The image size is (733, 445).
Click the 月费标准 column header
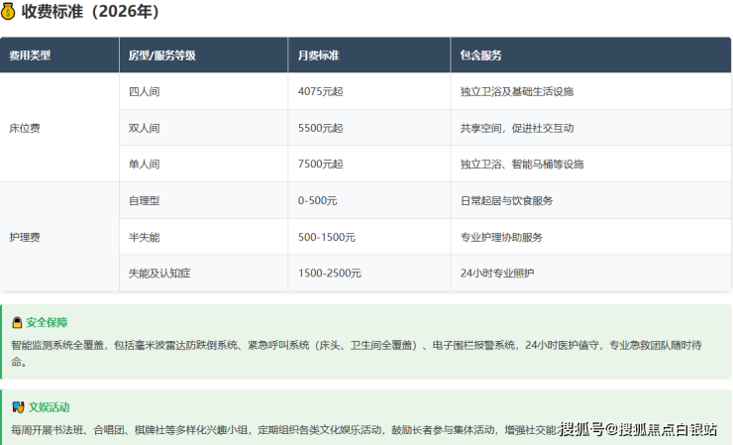click(318, 56)
